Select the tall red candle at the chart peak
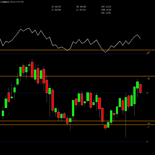The width and height of the screenshot is (155, 155). (x=32, y=70)
